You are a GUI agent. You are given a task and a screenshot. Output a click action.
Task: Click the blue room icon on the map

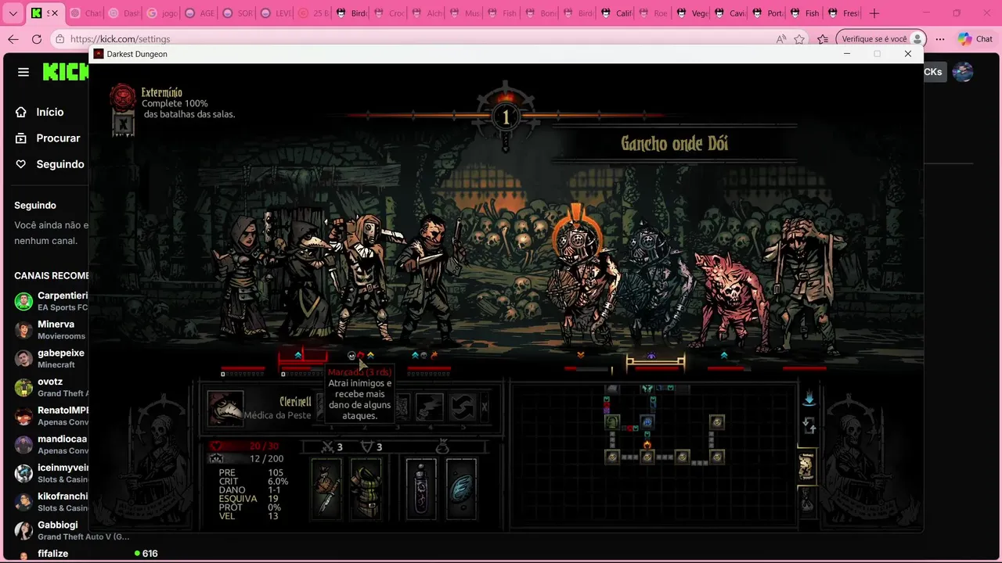pos(647,422)
